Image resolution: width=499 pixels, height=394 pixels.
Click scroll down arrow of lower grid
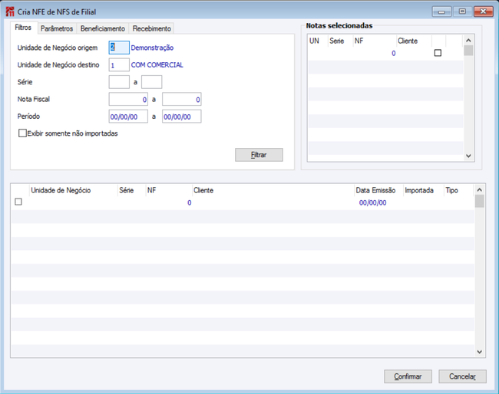pyautogui.click(x=480, y=352)
